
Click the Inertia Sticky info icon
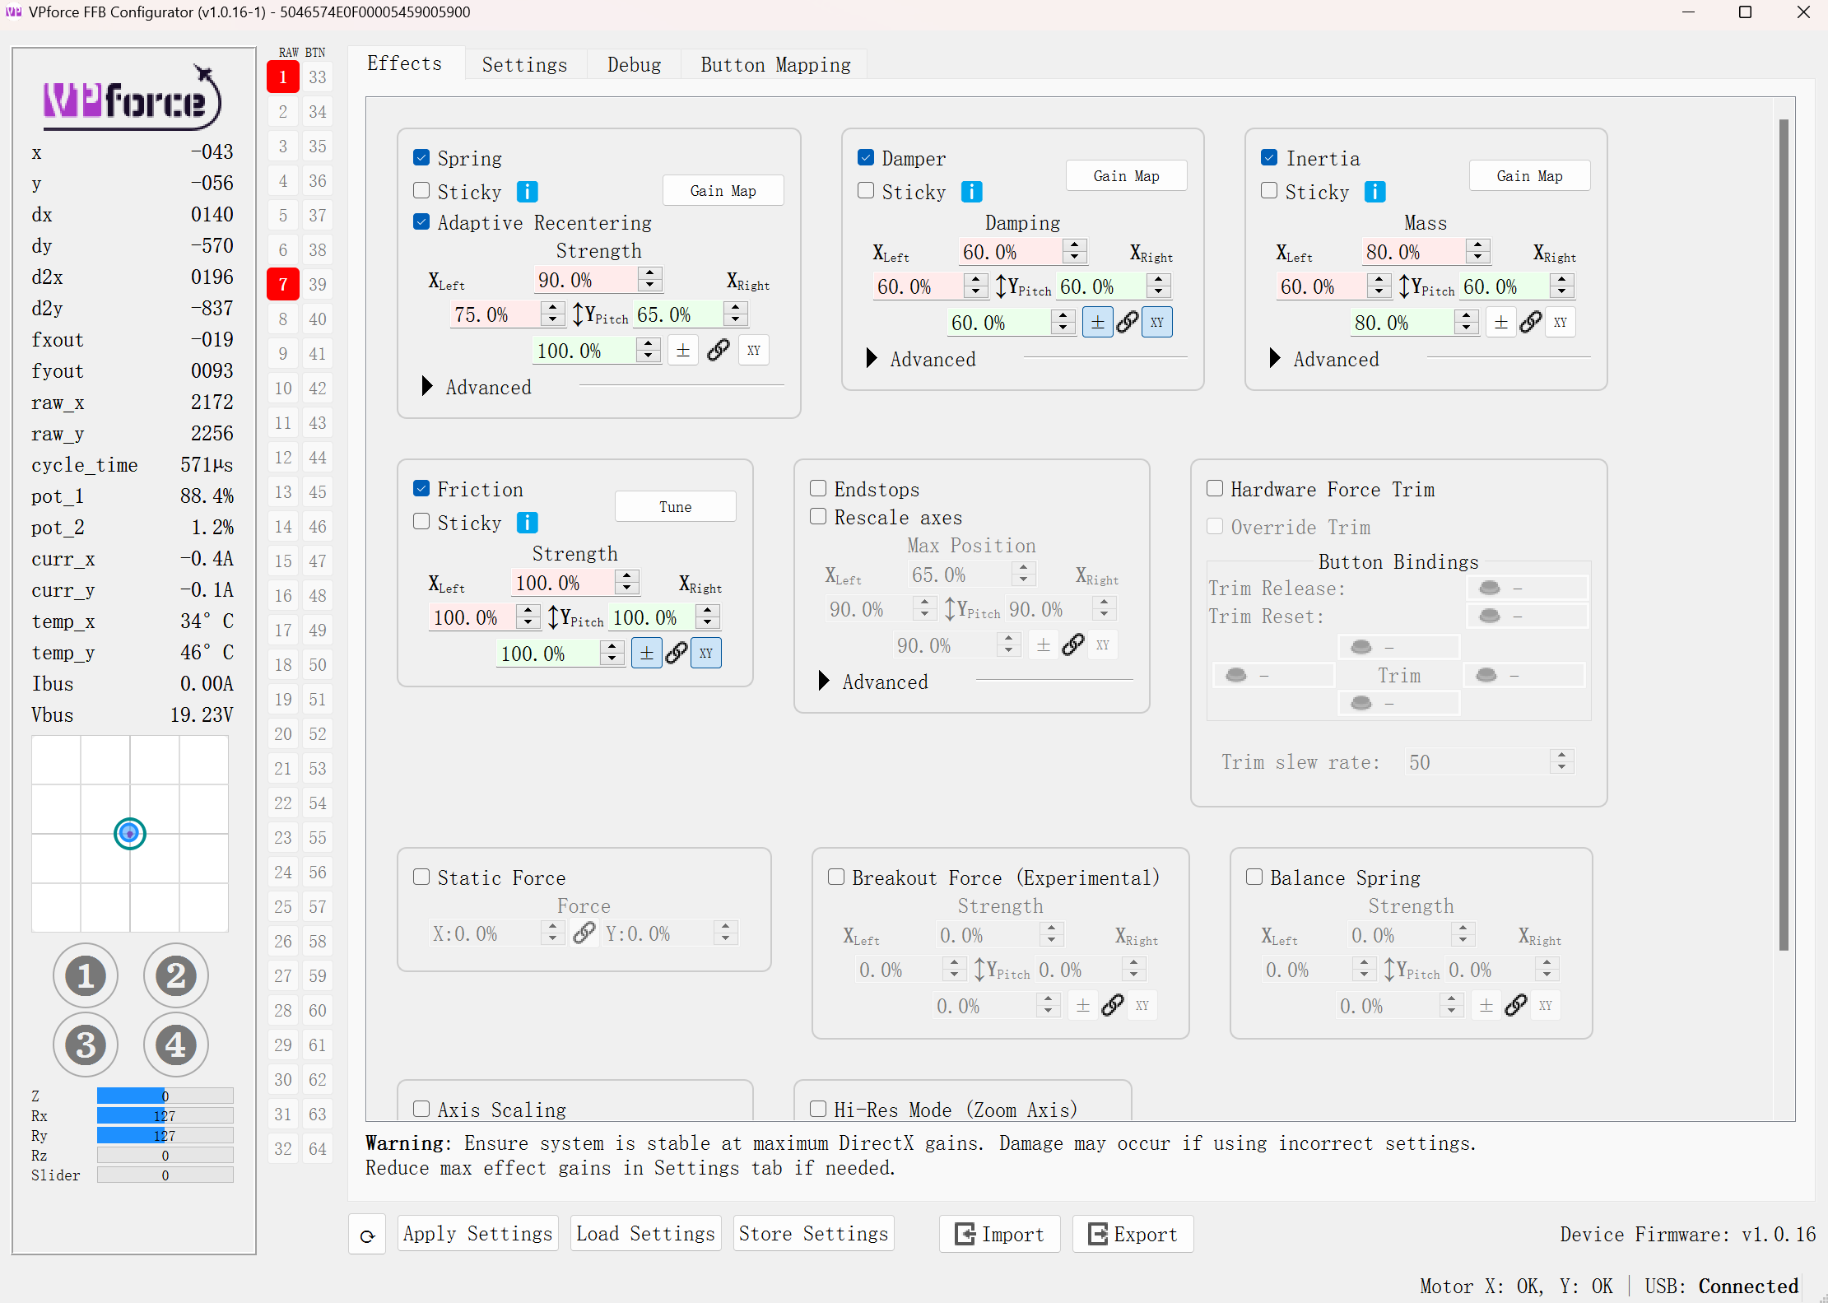(1374, 192)
